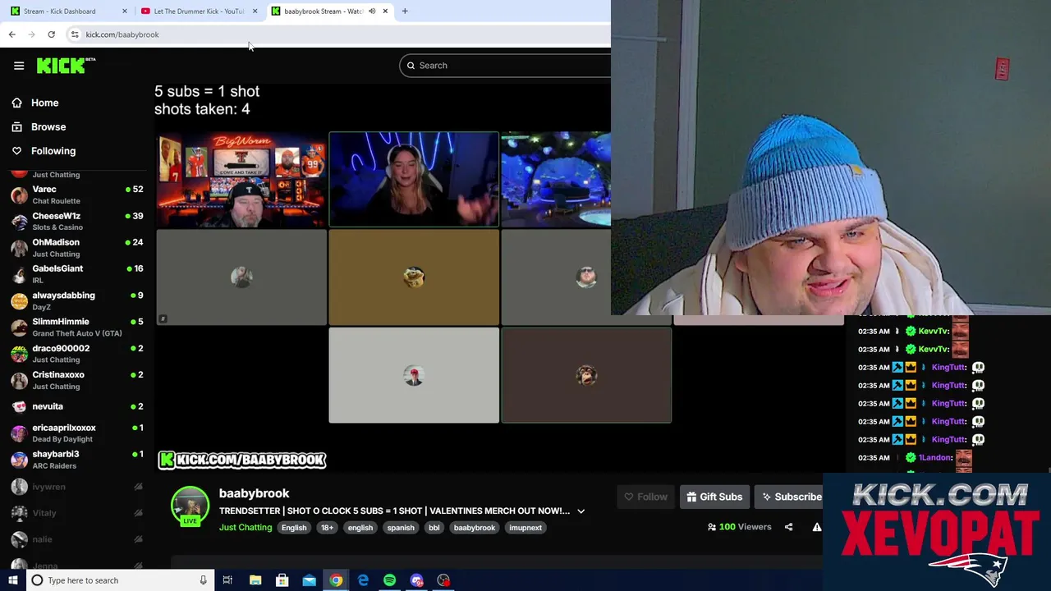Select offline channel nalie
This screenshot has width=1051, height=591.
[77, 539]
